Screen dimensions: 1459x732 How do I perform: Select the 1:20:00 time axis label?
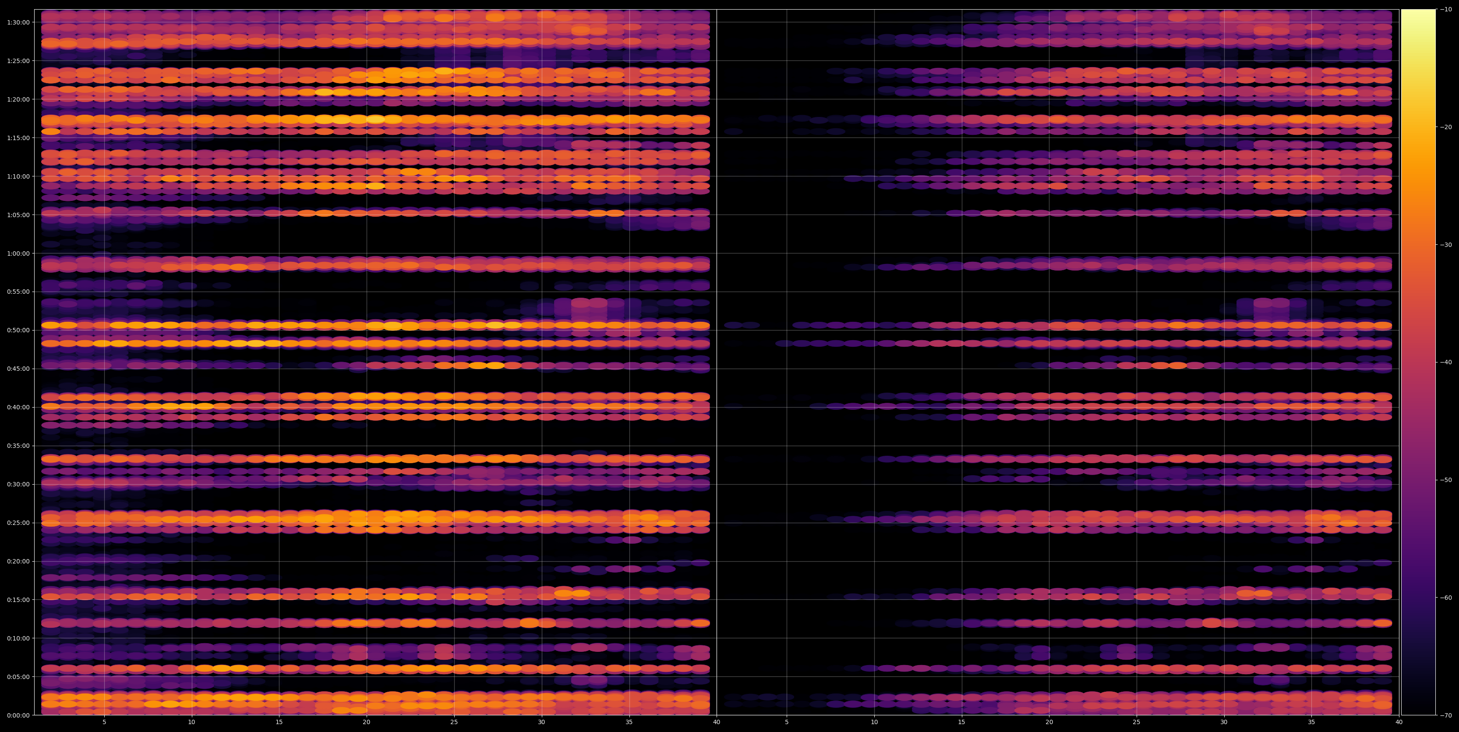point(18,99)
